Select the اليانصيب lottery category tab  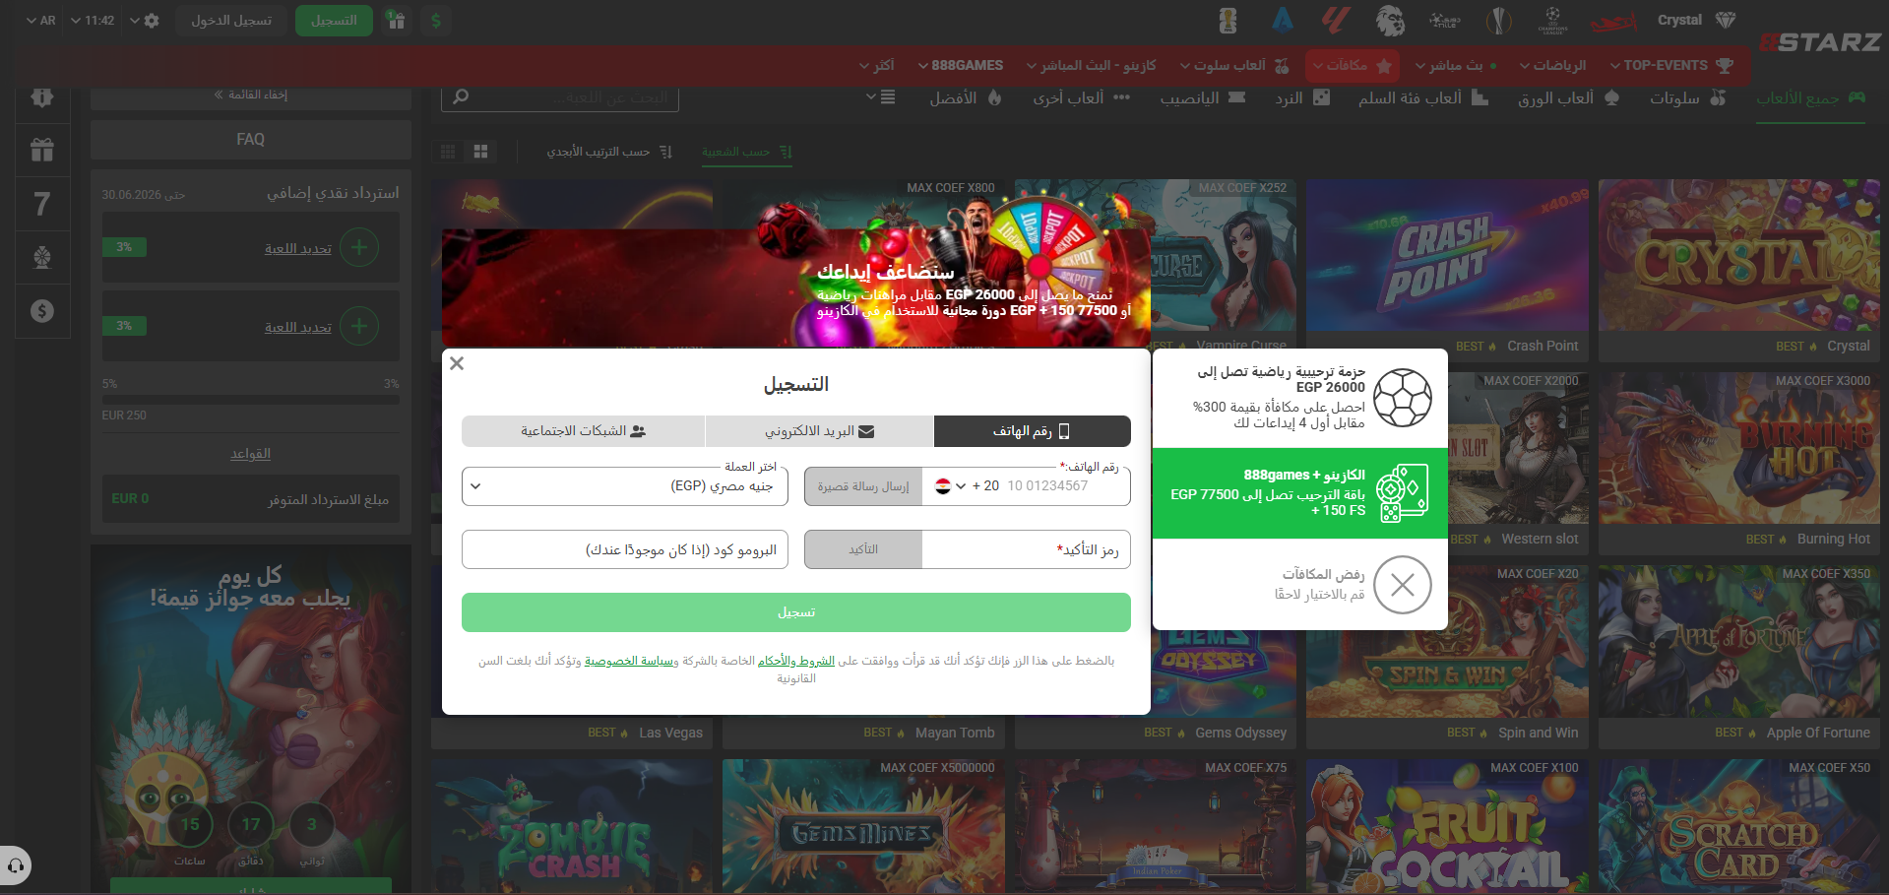pos(1203,98)
